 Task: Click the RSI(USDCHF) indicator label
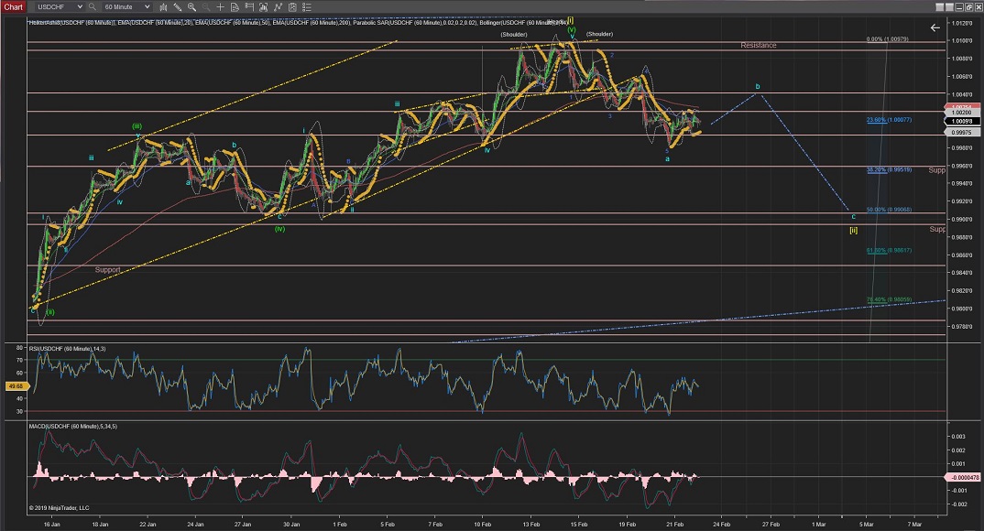69,349
